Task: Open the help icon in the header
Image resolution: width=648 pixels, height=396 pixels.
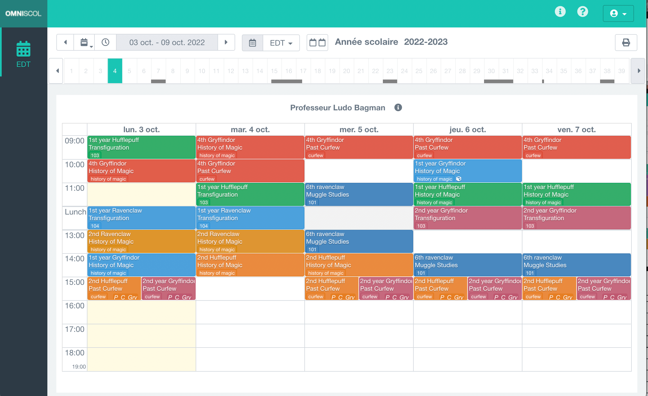Action: pyautogui.click(x=583, y=12)
